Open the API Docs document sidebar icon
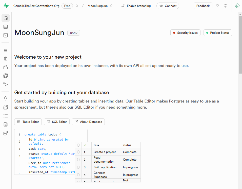This screenshot has width=242, height=189. (6, 125)
